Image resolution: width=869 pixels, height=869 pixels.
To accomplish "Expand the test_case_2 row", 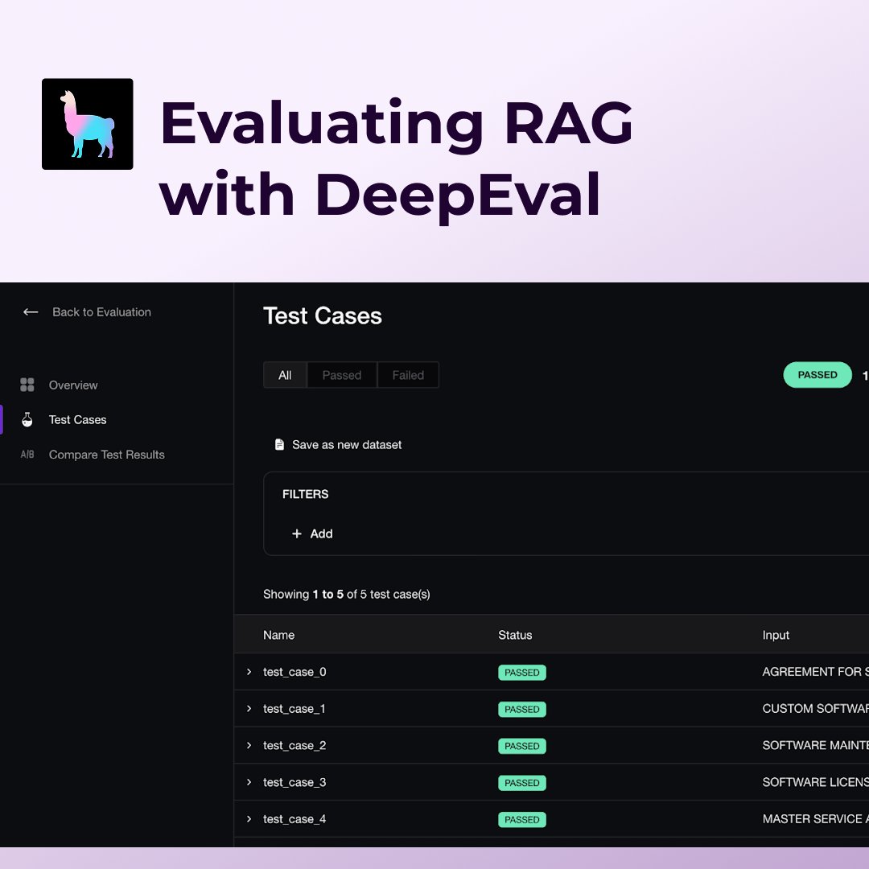I will (249, 745).
